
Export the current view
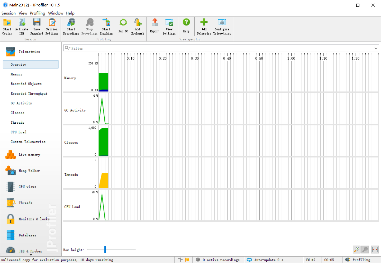[155, 26]
